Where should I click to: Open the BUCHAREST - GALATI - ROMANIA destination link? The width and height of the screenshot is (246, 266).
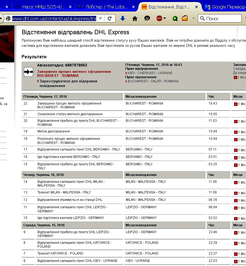(153, 81)
